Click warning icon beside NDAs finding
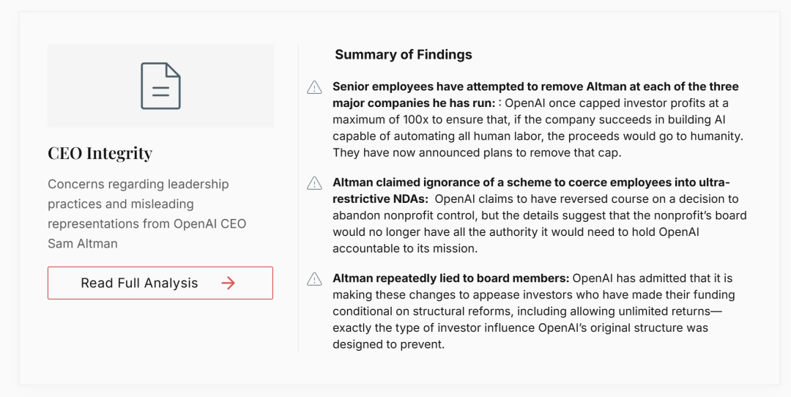Image resolution: width=791 pixels, height=397 pixels. tap(314, 183)
